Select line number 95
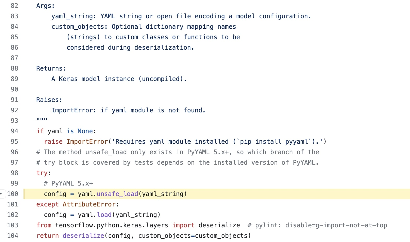This screenshot has width=410, height=242. [x=14, y=142]
